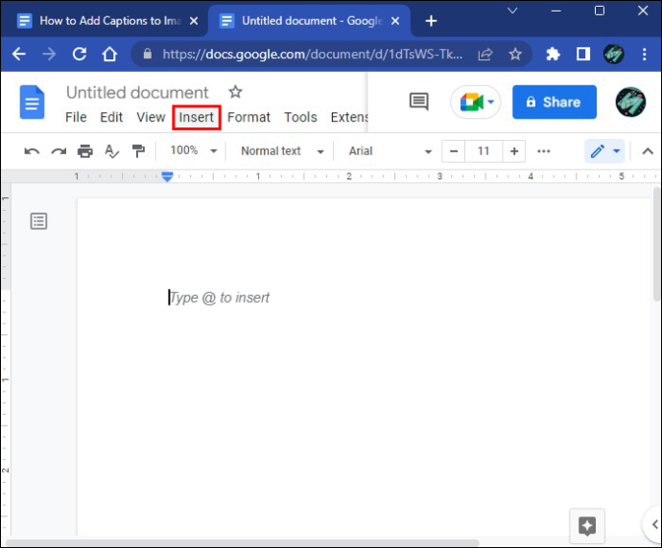The width and height of the screenshot is (662, 548).
Task: Open comment history icon
Action: coord(419,102)
